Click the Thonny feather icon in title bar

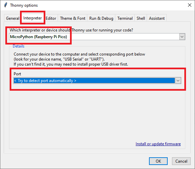pyautogui.click(x=6, y=5)
